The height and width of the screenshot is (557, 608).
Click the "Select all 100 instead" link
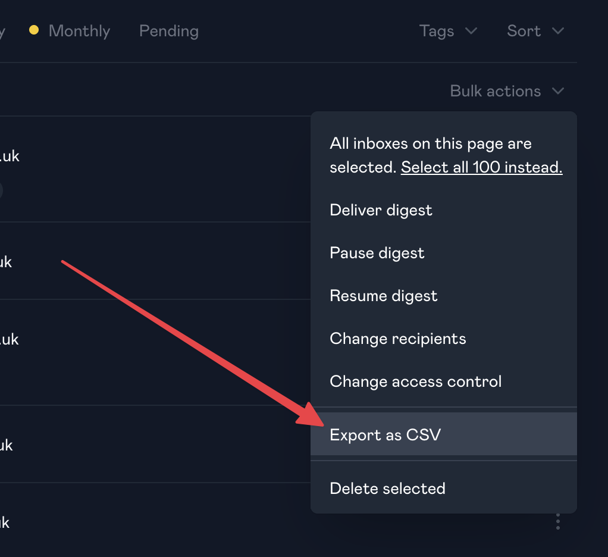pos(481,167)
